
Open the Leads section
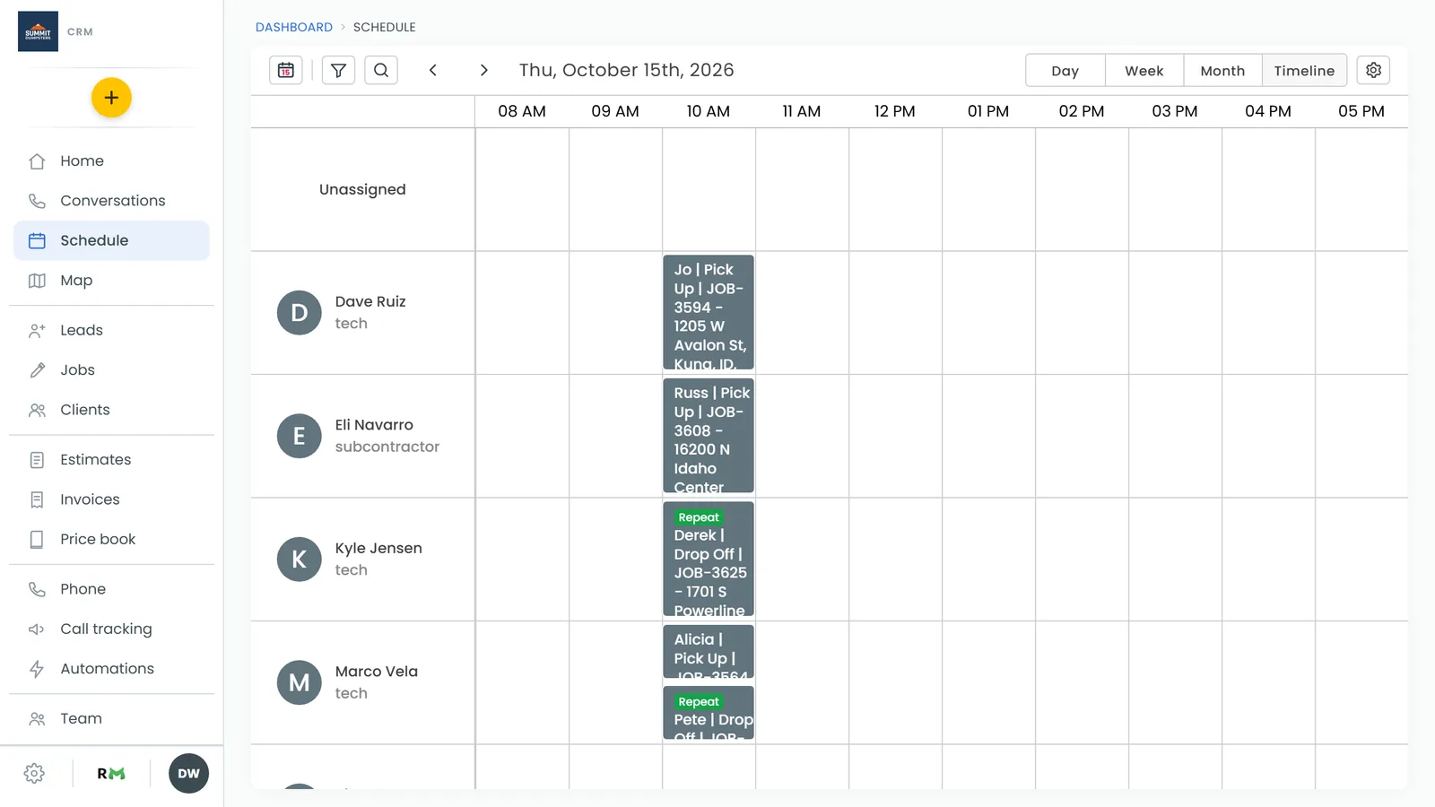pyautogui.click(x=111, y=330)
